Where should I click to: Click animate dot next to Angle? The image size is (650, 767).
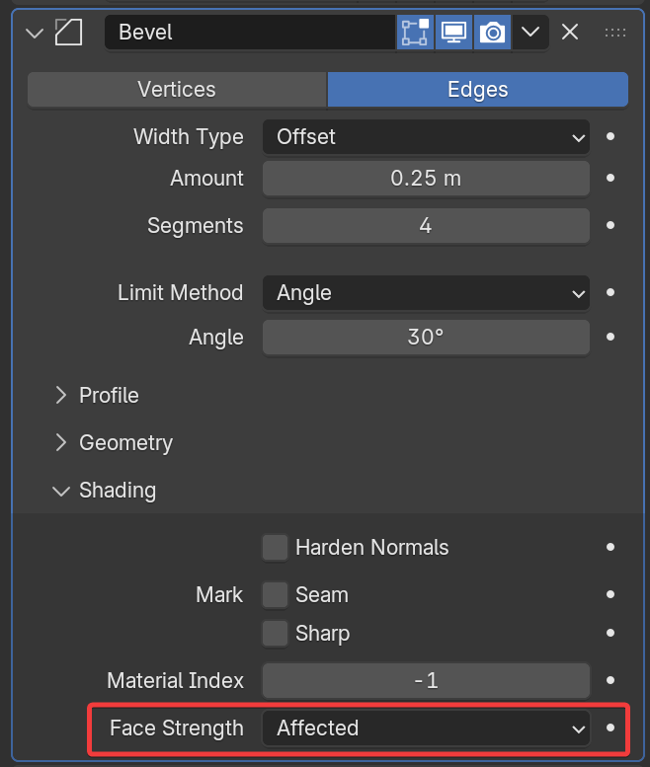coord(610,337)
